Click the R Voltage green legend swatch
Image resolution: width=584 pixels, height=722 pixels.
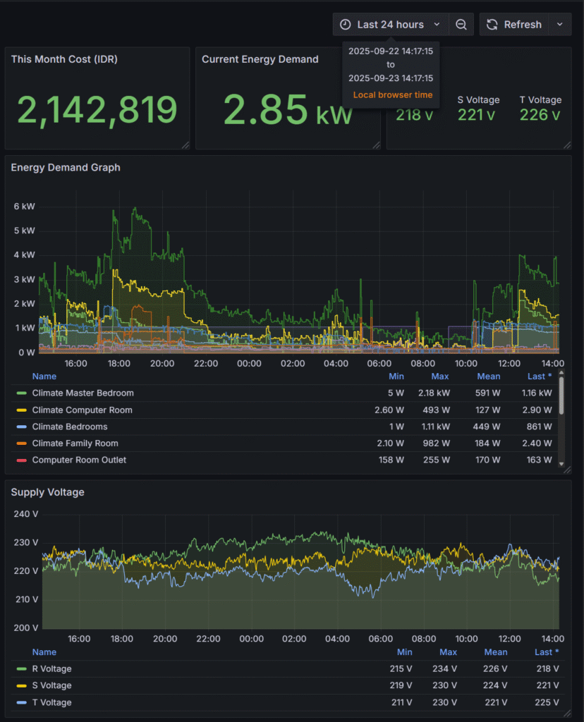(21, 669)
